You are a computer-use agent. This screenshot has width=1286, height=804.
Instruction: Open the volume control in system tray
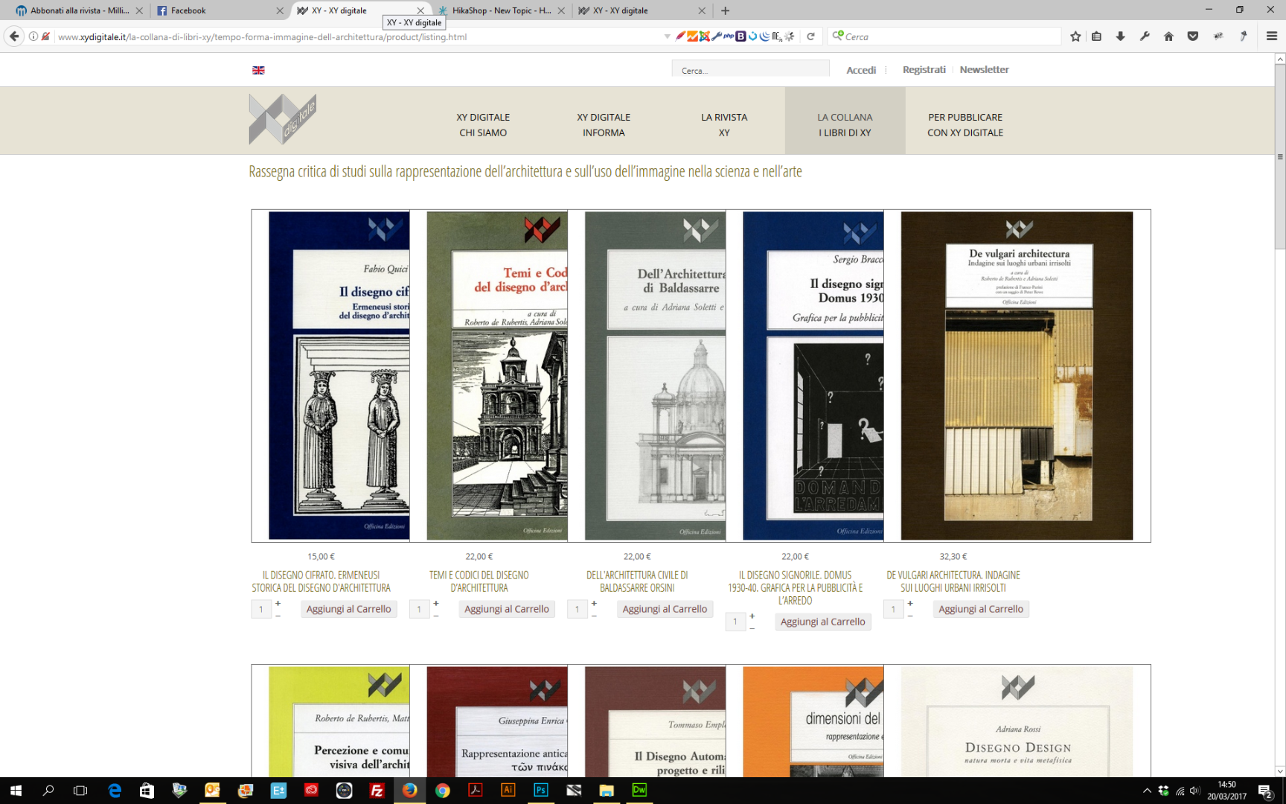tap(1195, 791)
